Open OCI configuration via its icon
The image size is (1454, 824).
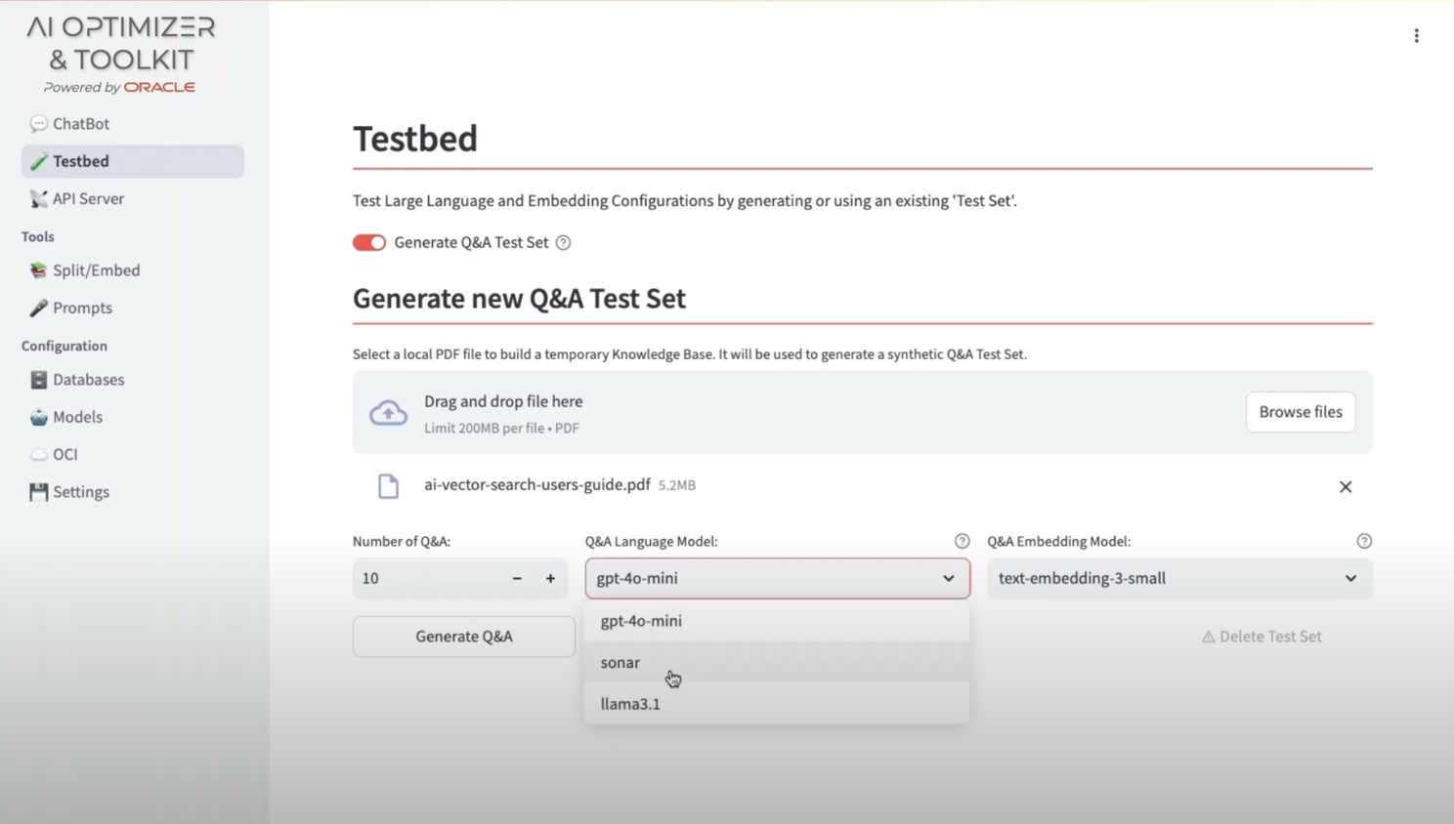(38, 454)
